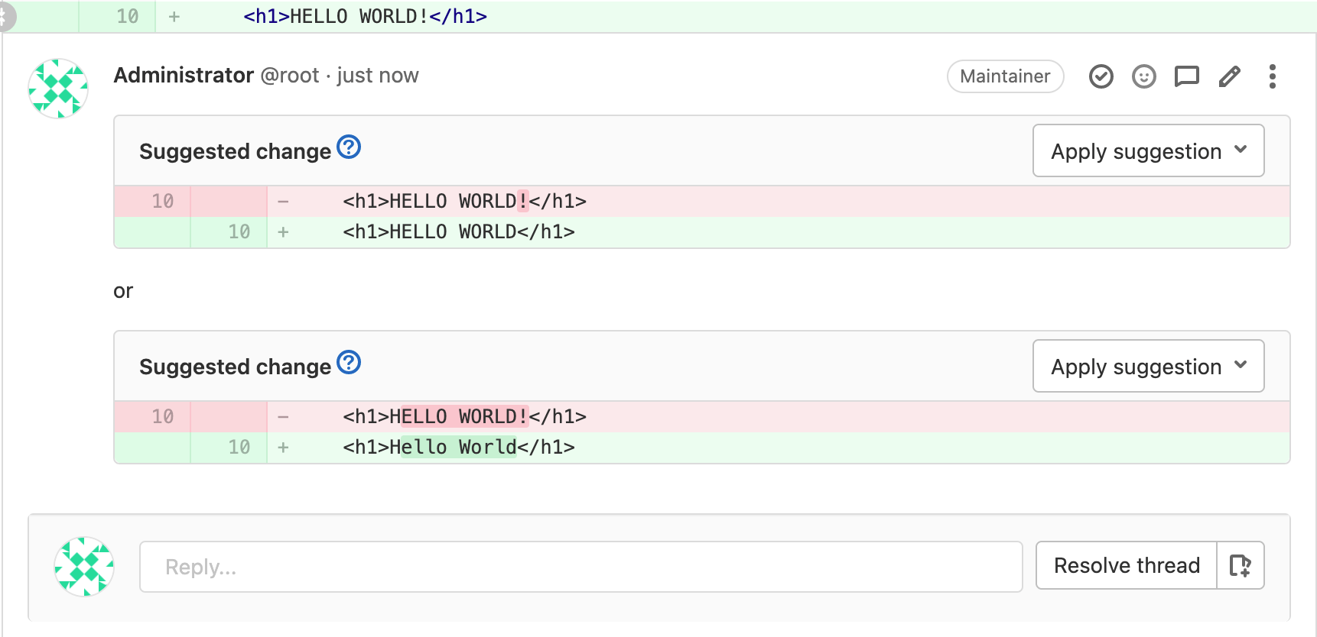1317x637 pixels.
Task: Click the Maintainer role badge
Action: point(1005,76)
